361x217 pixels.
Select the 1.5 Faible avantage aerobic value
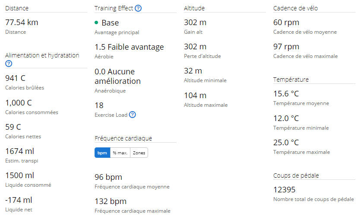[x=129, y=47]
